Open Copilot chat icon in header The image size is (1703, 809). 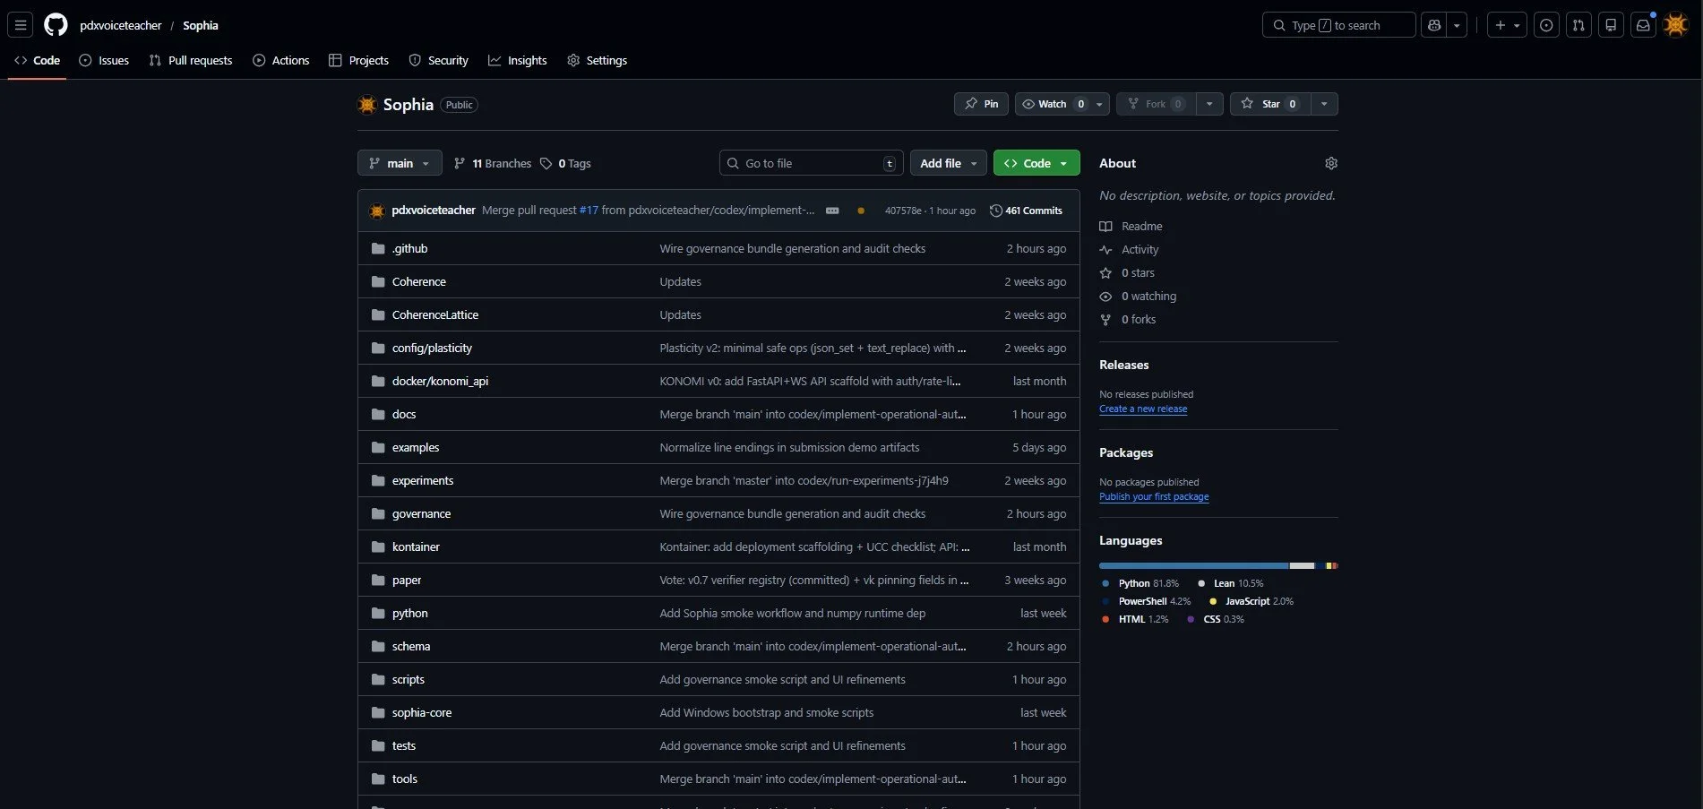coord(1434,25)
